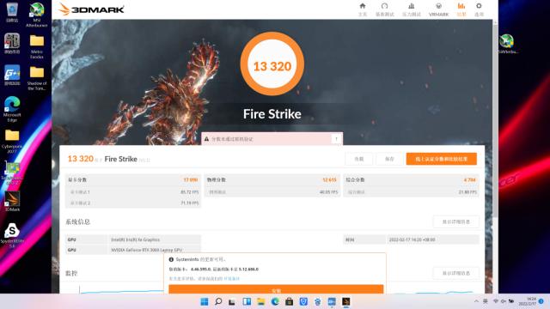Click the 13 320 score circle
This screenshot has width=550, height=309.
[x=272, y=64]
